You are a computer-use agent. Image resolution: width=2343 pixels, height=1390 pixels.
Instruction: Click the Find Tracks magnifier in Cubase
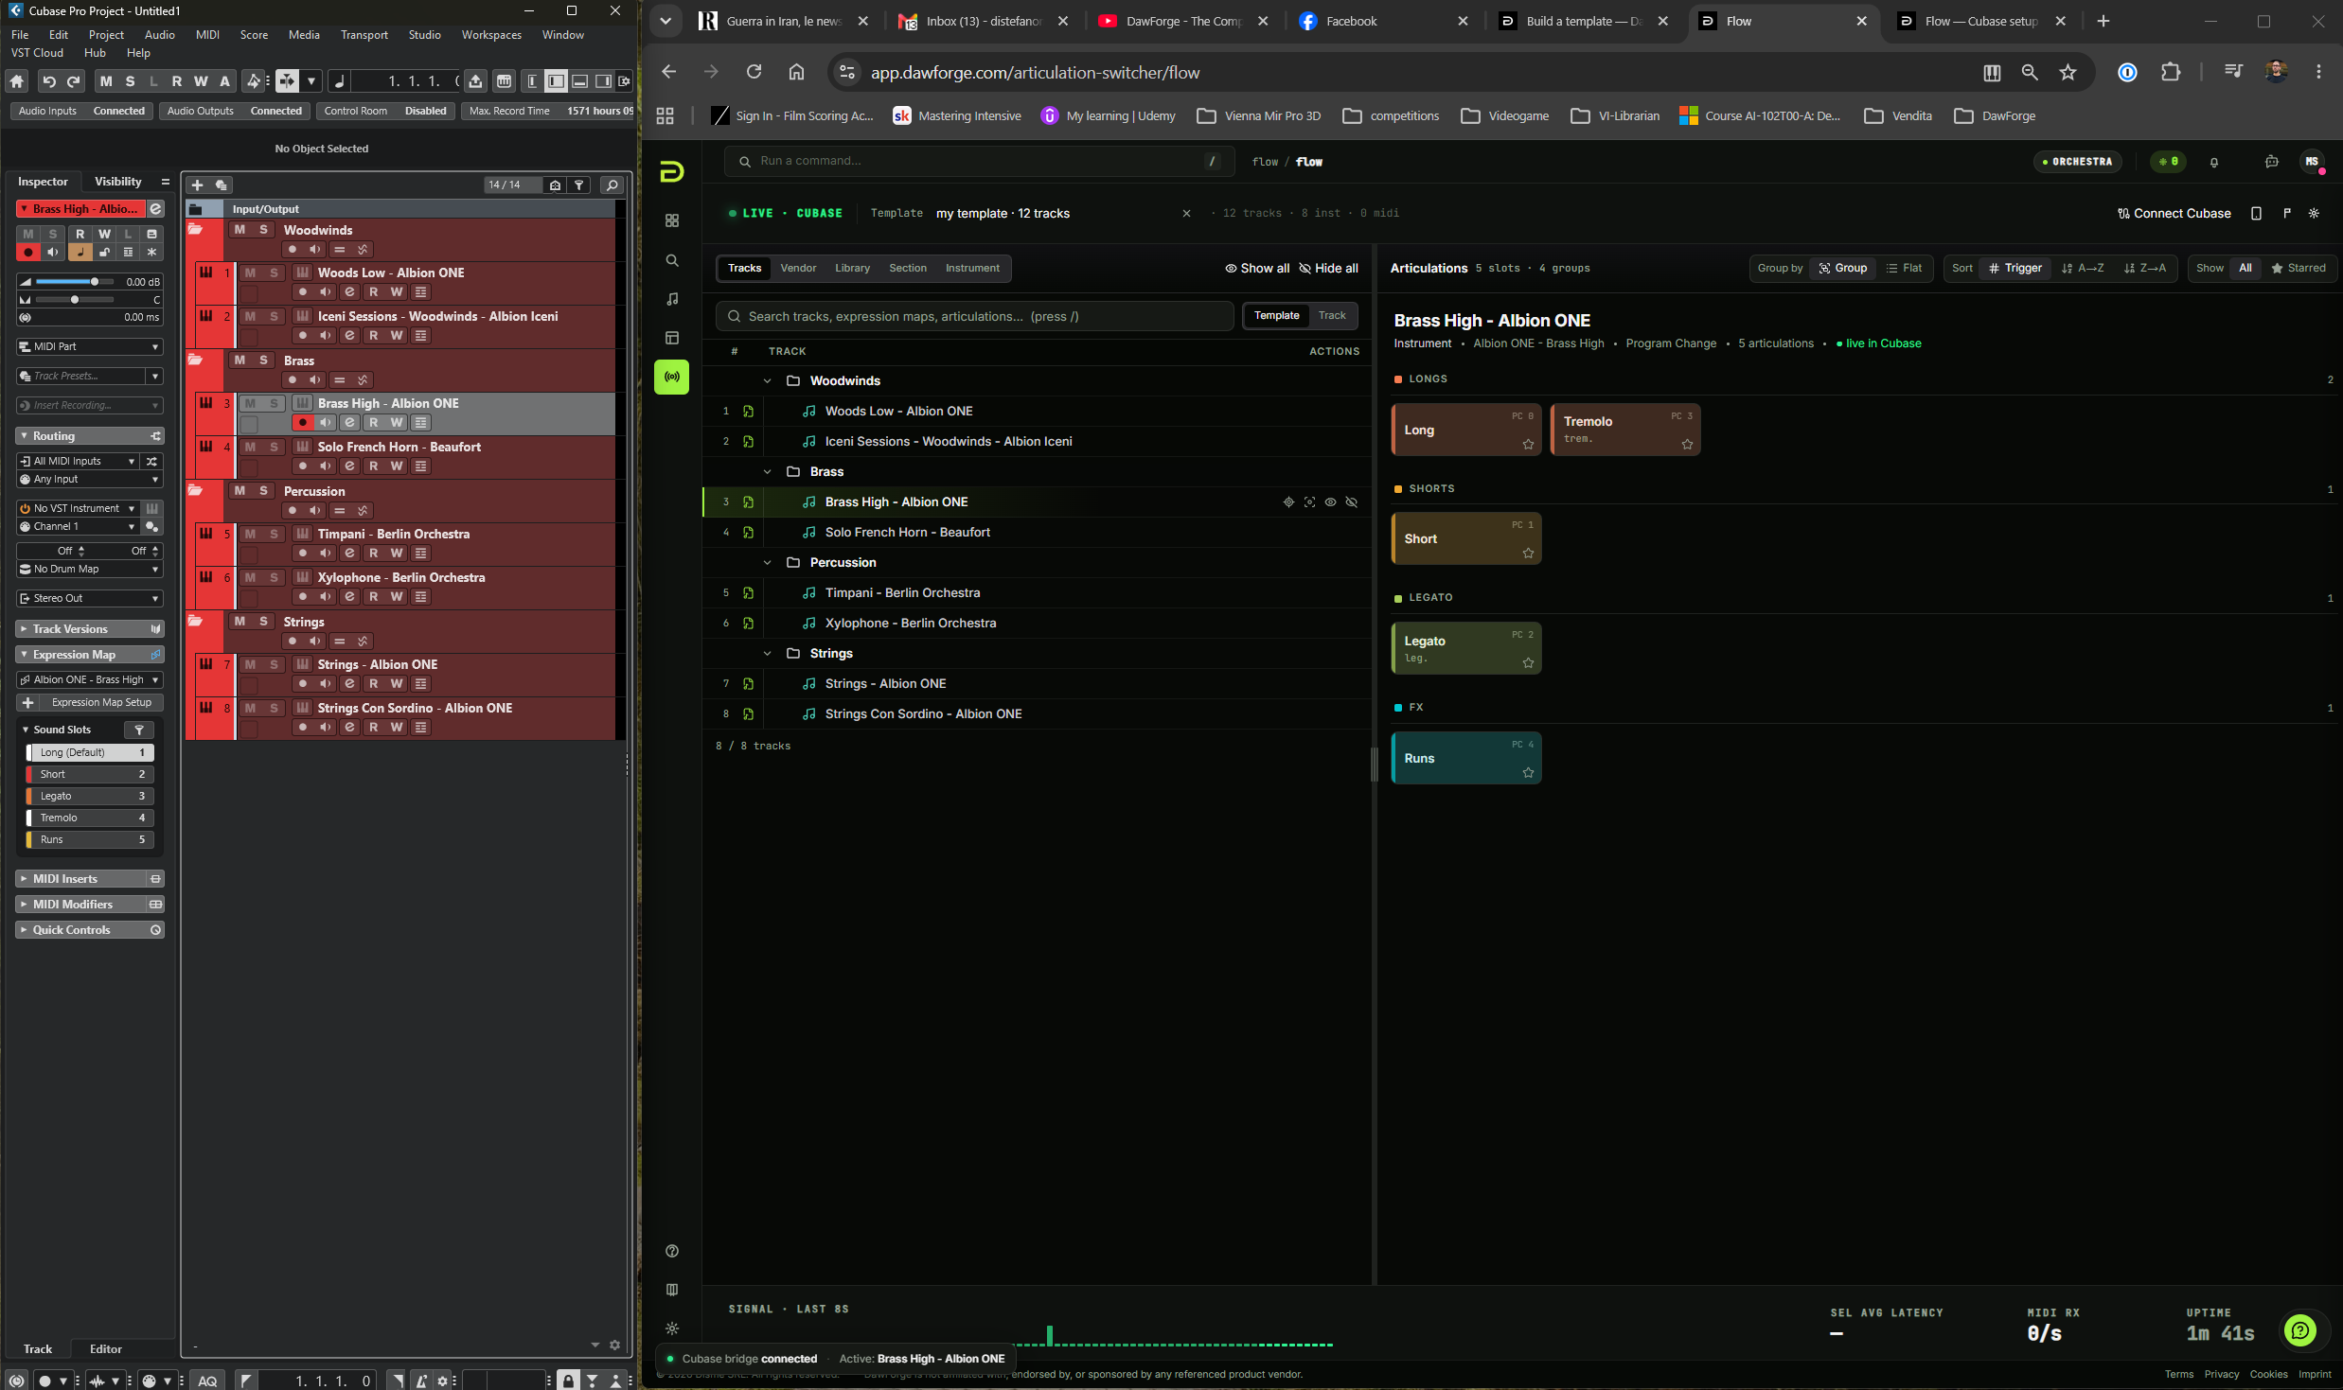(612, 185)
